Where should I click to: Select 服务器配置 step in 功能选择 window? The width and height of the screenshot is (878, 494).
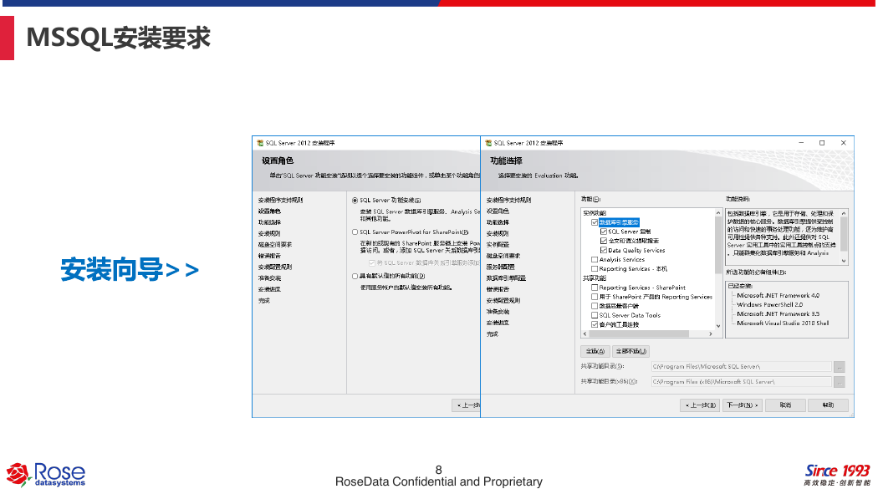tap(500, 267)
